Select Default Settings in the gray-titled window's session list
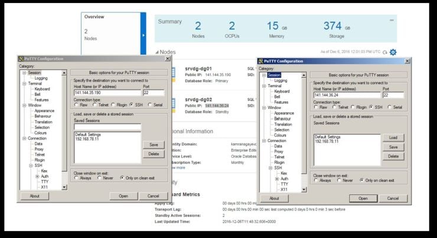The height and width of the screenshot is (238, 437). tap(88, 134)
